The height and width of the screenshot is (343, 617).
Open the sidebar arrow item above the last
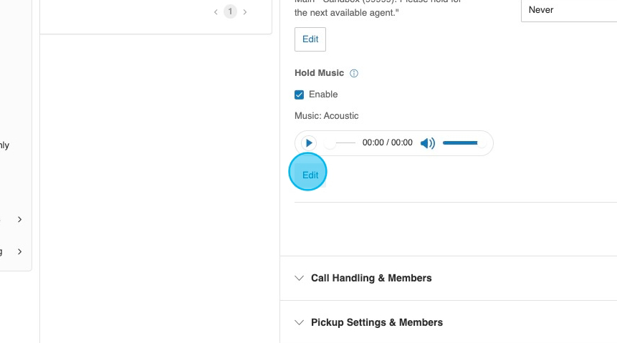coord(19,219)
